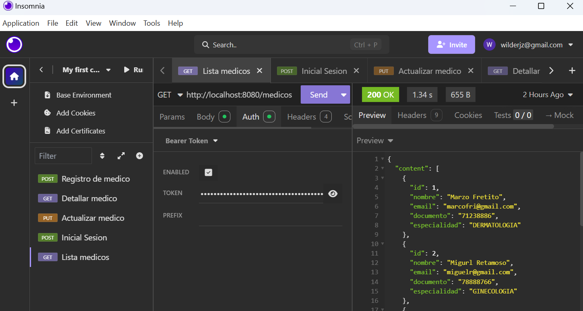Click the Run play icon in sidebar
Viewport: 583px width, 311px height.
point(127,70)
